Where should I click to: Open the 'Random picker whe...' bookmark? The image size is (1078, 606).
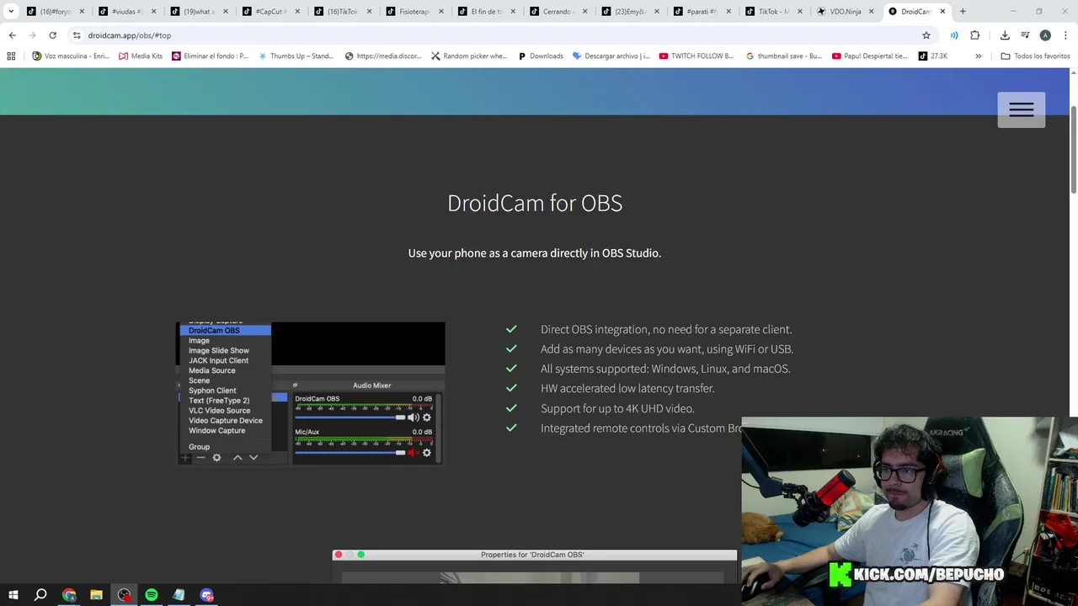point(469,56)
